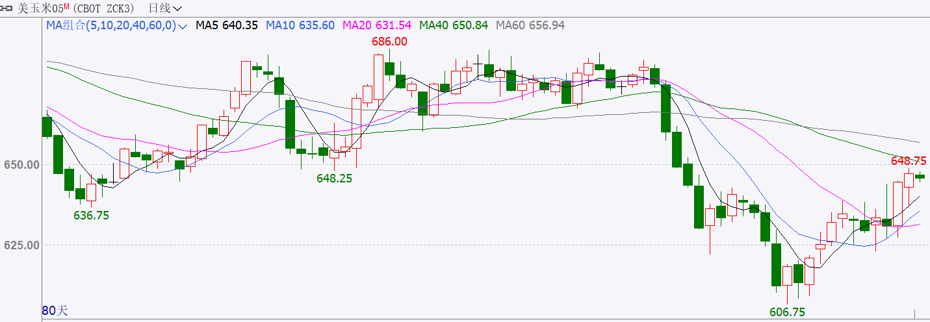
Task: Click the 686.00 high price label
Action: [x=389, y=42]
